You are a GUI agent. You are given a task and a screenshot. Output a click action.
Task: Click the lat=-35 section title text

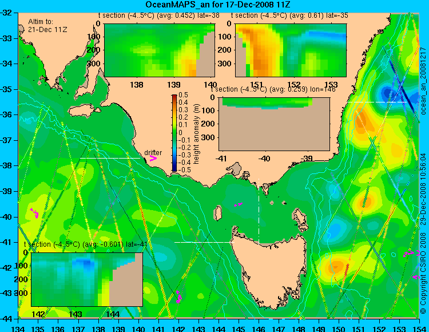289,15
